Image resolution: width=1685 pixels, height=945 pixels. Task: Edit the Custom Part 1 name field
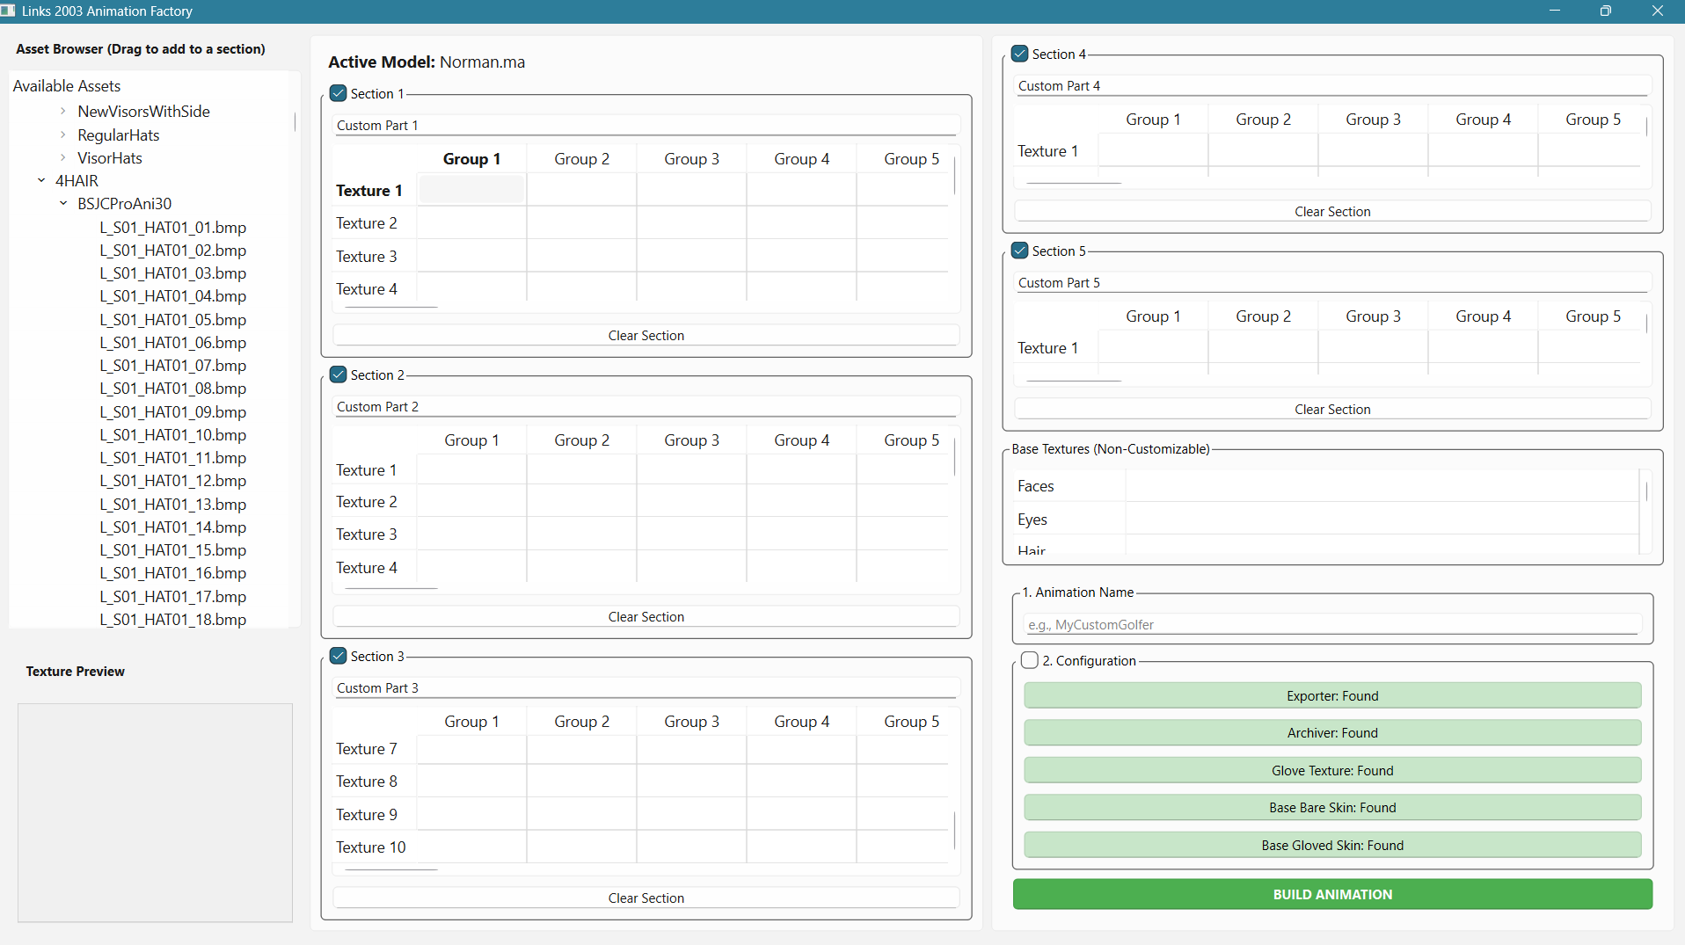point(646,126)
